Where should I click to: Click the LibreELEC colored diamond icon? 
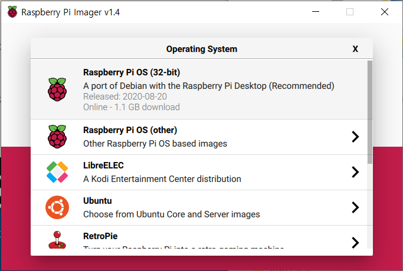57,172
